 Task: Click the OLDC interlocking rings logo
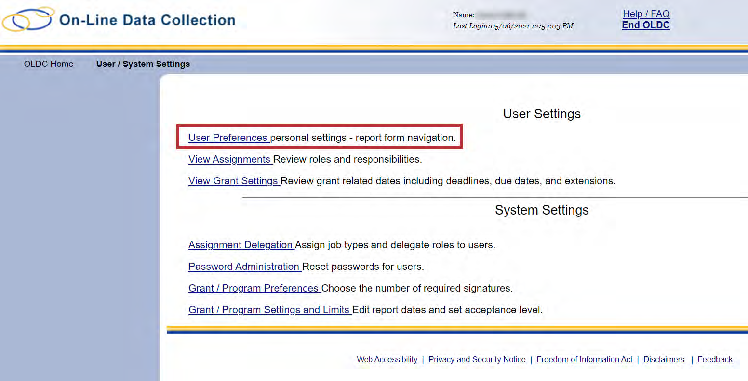(28, 19)
